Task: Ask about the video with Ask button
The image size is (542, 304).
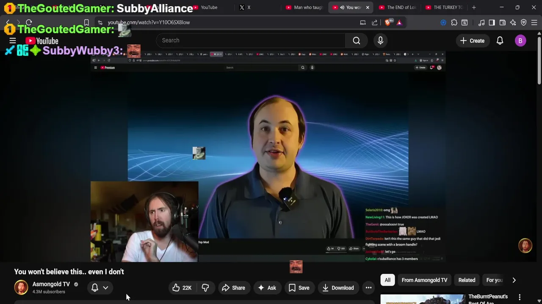Action: tap(267, 288)
